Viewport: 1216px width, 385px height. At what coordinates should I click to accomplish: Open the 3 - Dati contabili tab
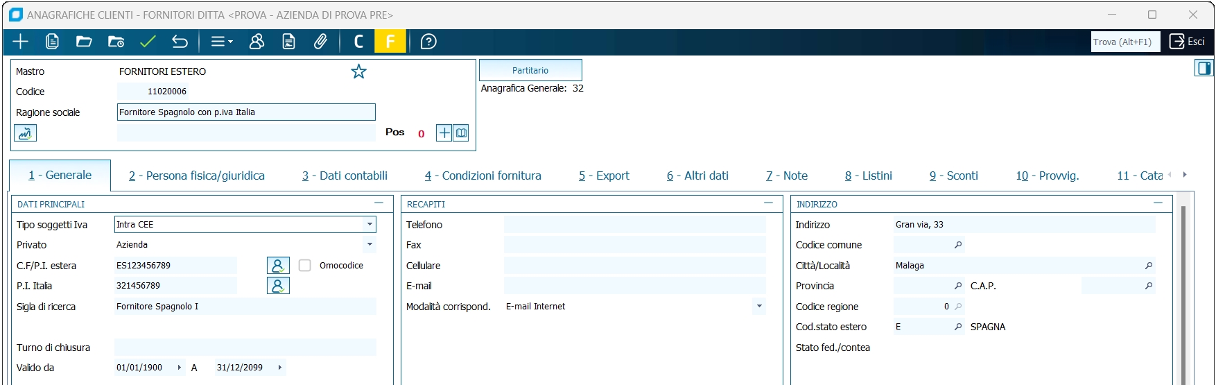click(x=345, y=176)
